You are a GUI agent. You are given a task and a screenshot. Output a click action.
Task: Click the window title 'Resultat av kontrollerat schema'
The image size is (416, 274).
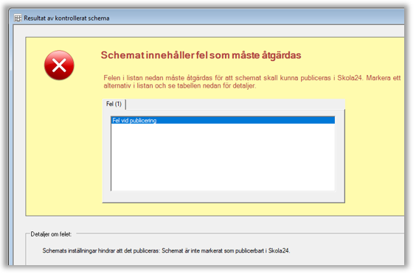[x=66, y=18]
